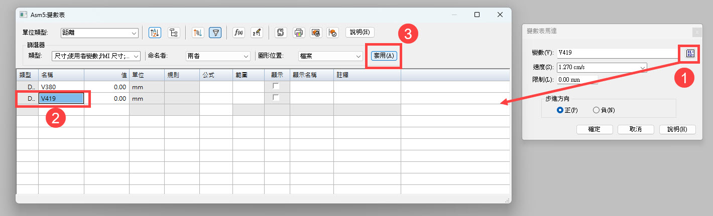Screen dimensions: 713x216
Task: Open variable table picker beside 變數 field
Action: point(689,54)
